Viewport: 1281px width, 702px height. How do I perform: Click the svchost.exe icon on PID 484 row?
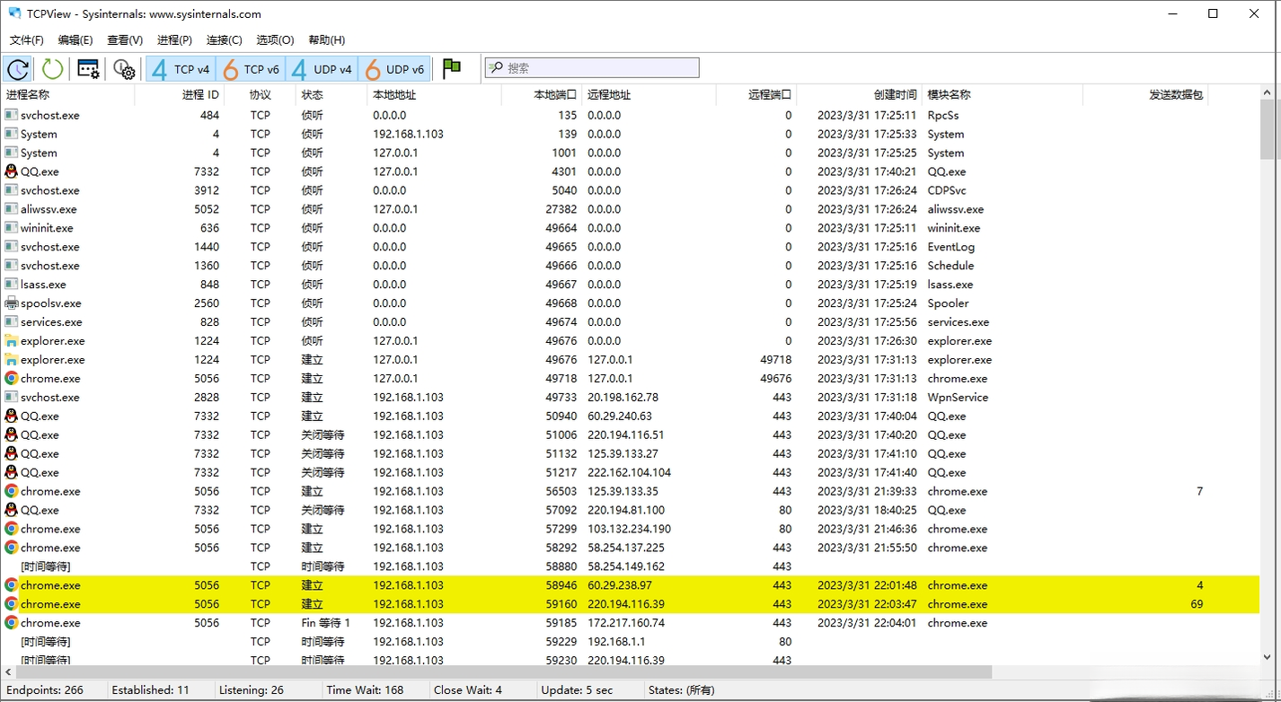tap(11, 115)
